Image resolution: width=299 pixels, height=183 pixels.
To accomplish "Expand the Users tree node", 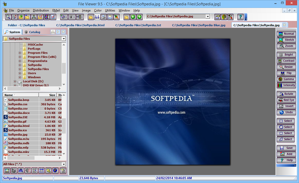I will coord(20,73).
